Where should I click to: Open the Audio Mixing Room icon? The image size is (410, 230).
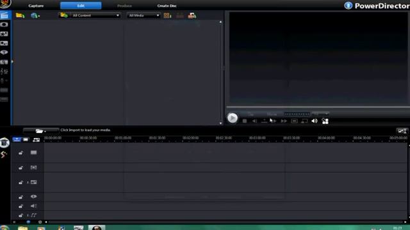coord(4,71)
